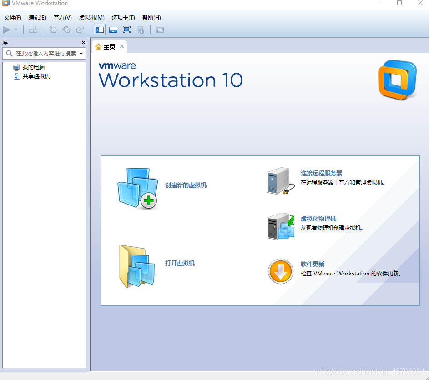Screen dimensions: 429x380
Task: Close the 主页 tab
Action: click(122, 46)
